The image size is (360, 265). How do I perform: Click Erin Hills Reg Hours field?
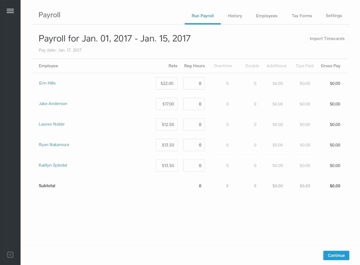[194, 84]
